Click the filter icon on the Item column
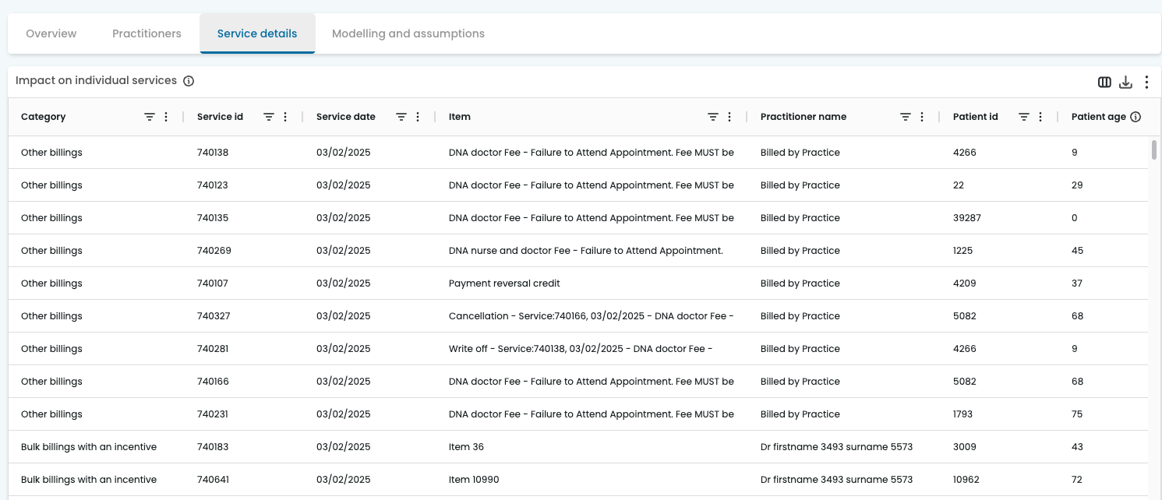 point(712,116)
